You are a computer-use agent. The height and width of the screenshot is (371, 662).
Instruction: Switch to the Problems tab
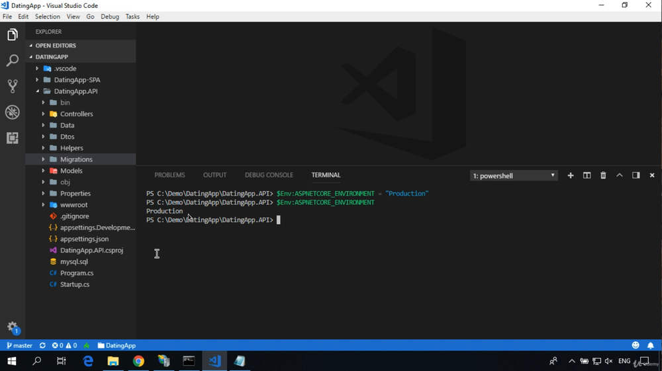point(169,175)
